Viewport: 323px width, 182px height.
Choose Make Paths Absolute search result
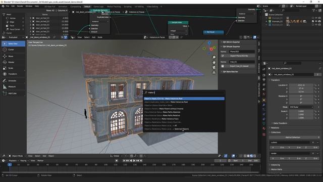point(184,112)
